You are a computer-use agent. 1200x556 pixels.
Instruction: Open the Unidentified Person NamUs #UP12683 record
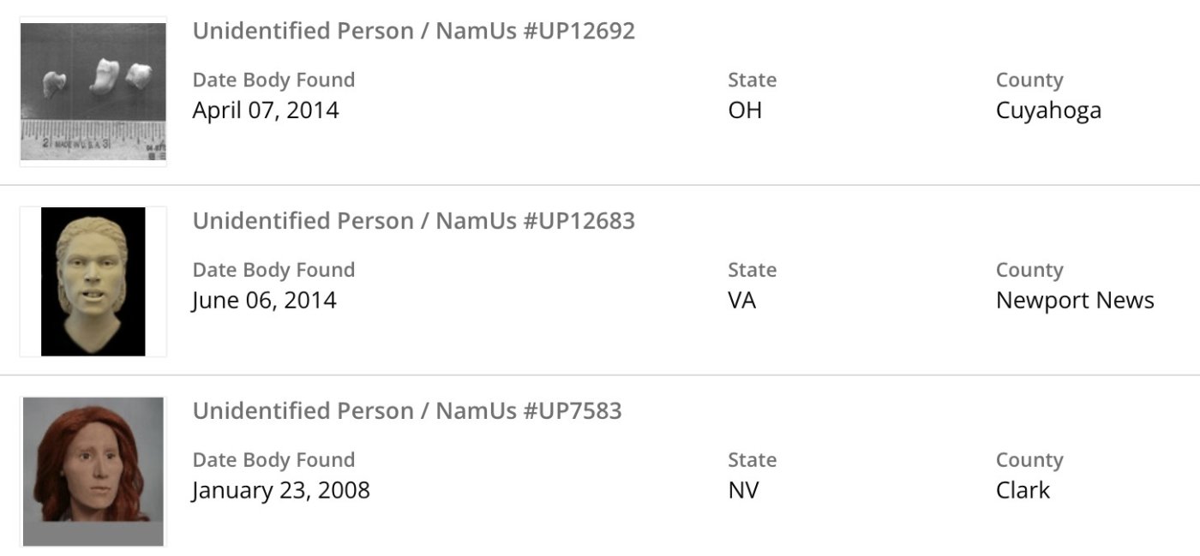(x=413, y=221)
